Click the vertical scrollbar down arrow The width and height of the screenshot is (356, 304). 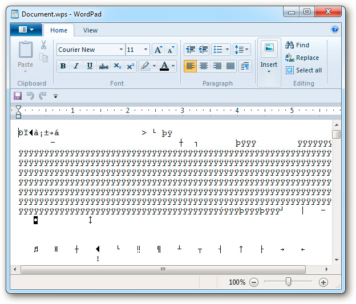[x=337, y=260]
